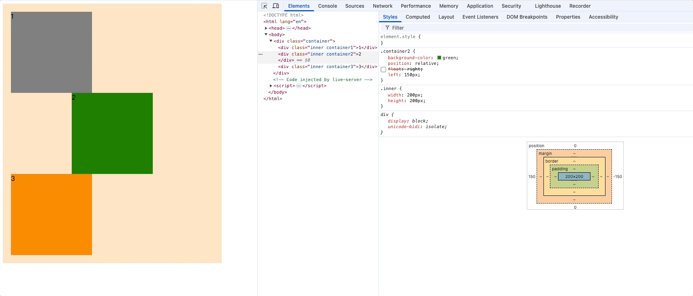The height and width of the screenshot is (296, 693).
Task: Switch to the Sources tab
Action: (355, 6)
